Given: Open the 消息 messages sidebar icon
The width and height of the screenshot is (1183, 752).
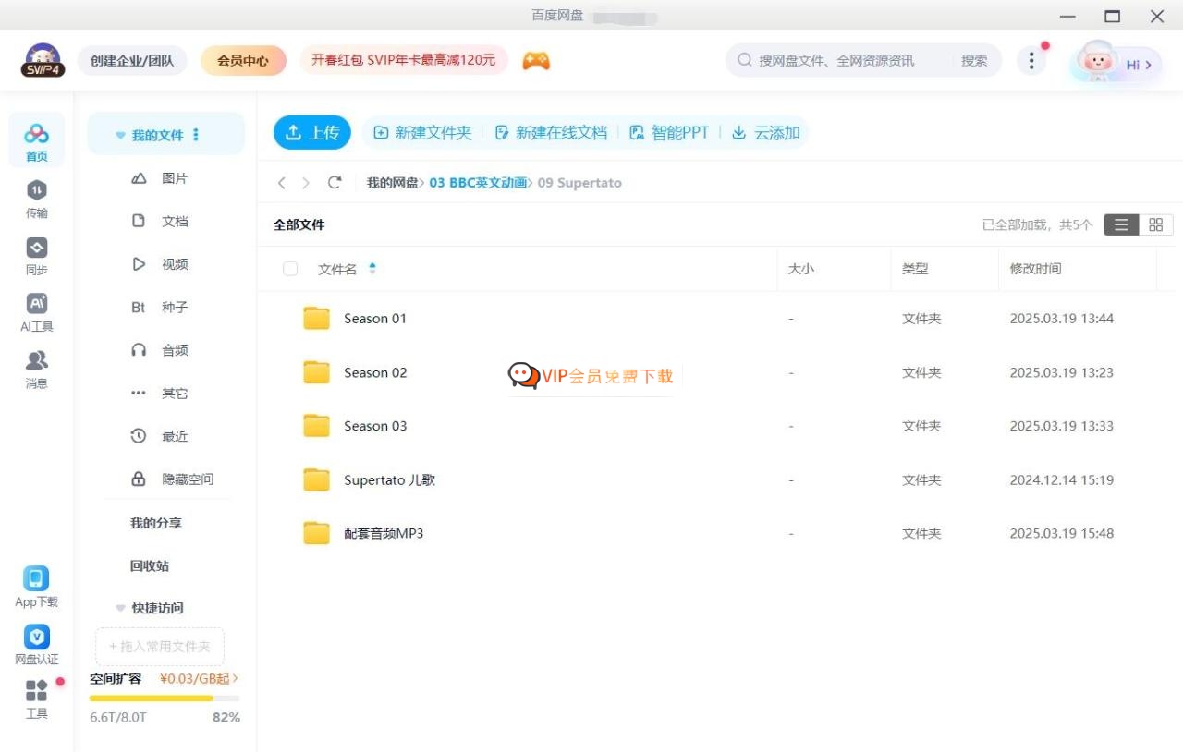Looking at the screenshot, I should pos(36,370).
